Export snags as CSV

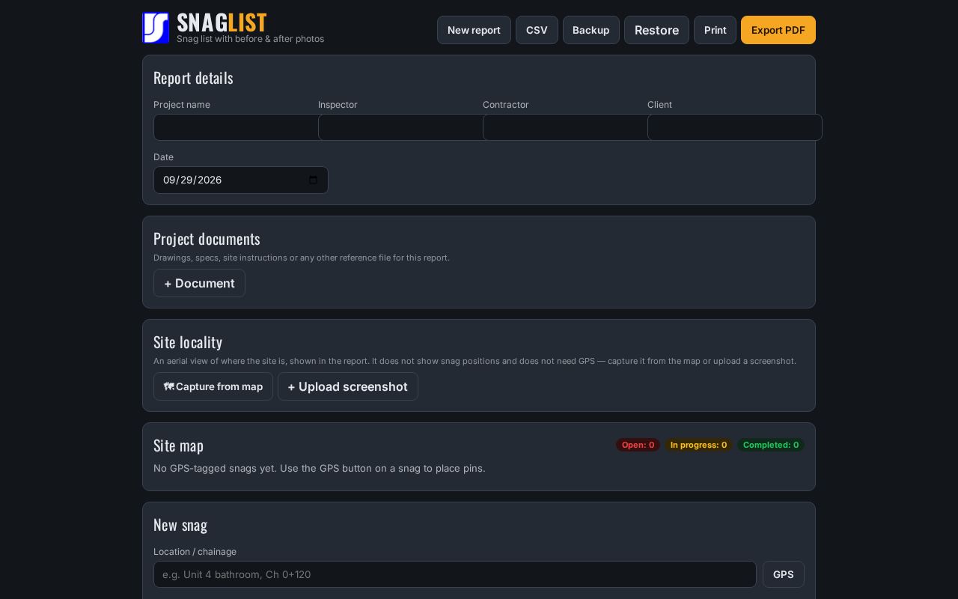tap(537, 30)
